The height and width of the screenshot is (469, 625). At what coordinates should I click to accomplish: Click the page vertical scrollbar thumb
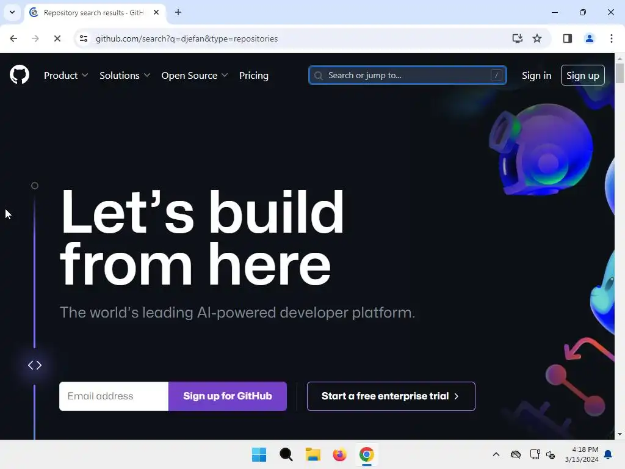coord(620,73)
